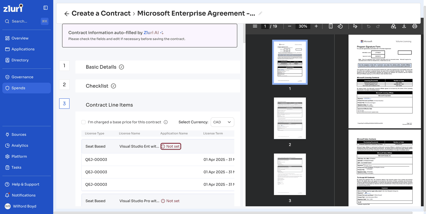Viewport: 426px width, 214px height.
Task: Select the draw annotation tool in PDF toolbar
Action: tap(355, 26)
